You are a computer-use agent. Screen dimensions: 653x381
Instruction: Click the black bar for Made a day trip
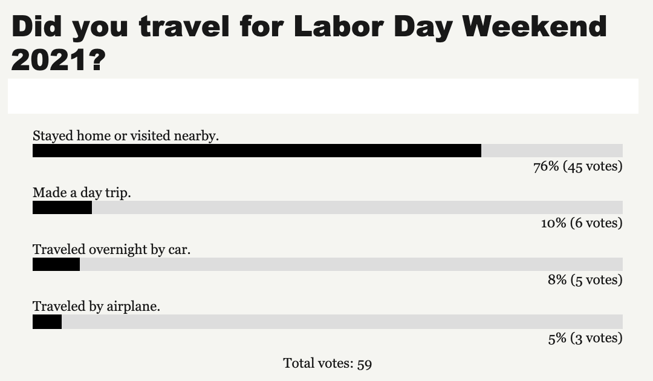(x=62, y=207)
